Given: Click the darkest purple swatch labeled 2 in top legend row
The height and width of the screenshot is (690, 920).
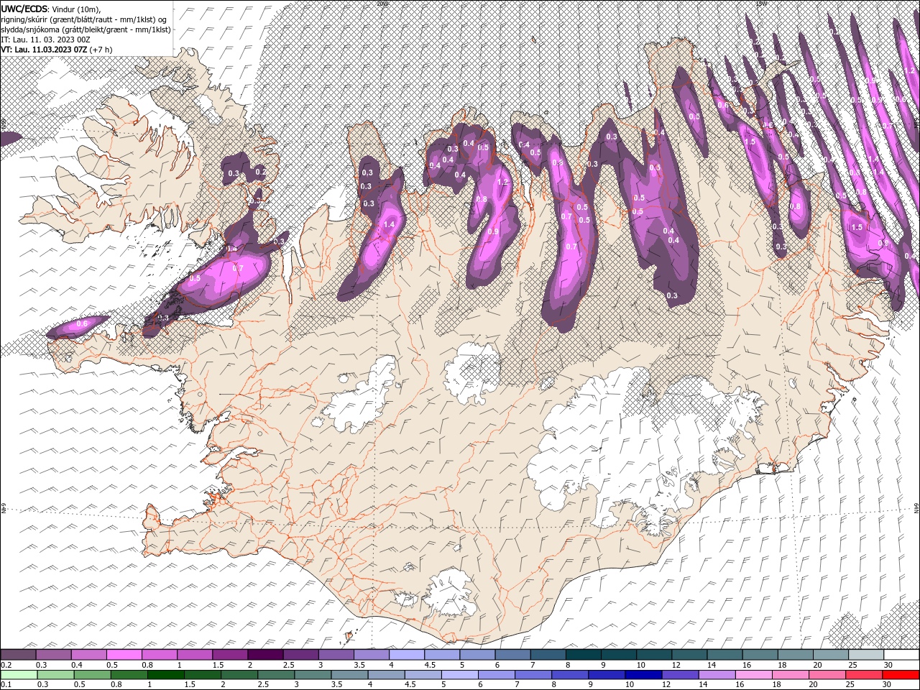Looking at the screenshot, I should point(265,654).
